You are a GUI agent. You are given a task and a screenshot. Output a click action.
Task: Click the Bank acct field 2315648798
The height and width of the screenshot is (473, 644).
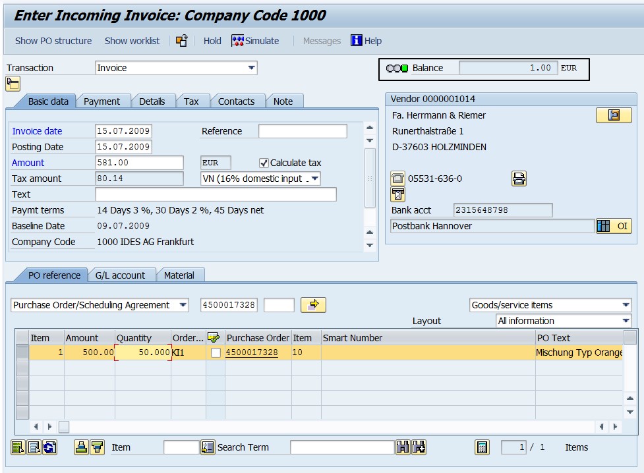(x=503, y=209)
